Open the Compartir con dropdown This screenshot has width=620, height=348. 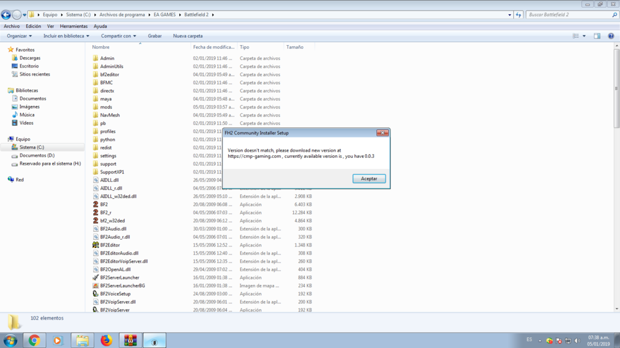point(118,36)
